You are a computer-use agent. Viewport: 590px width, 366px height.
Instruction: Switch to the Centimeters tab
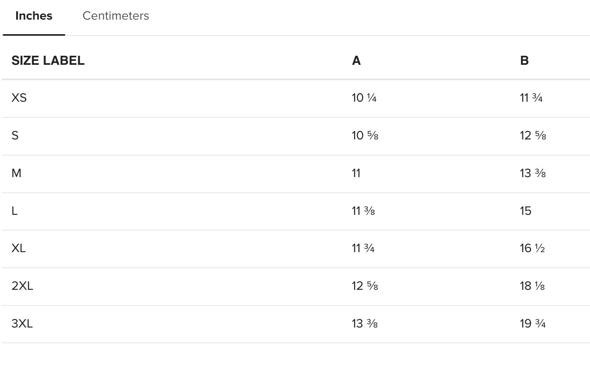(115, 16)
